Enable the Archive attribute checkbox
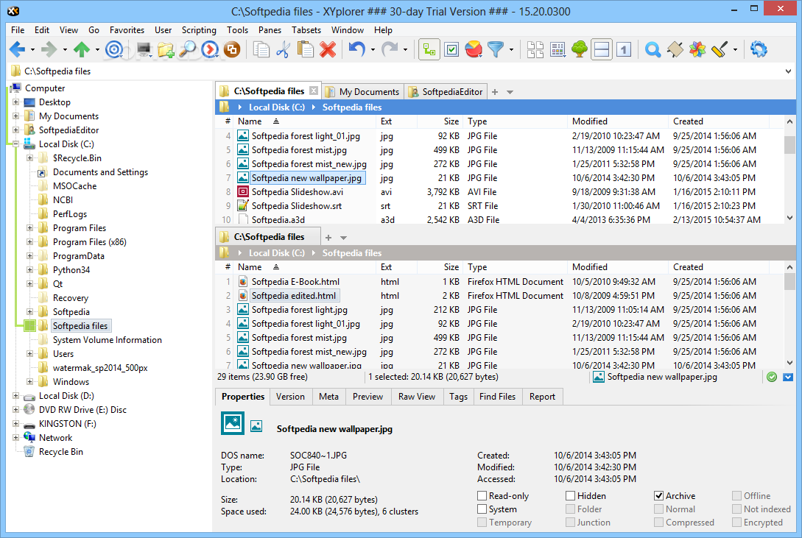This screenshot has width=802, height=538. click(661, 495)
